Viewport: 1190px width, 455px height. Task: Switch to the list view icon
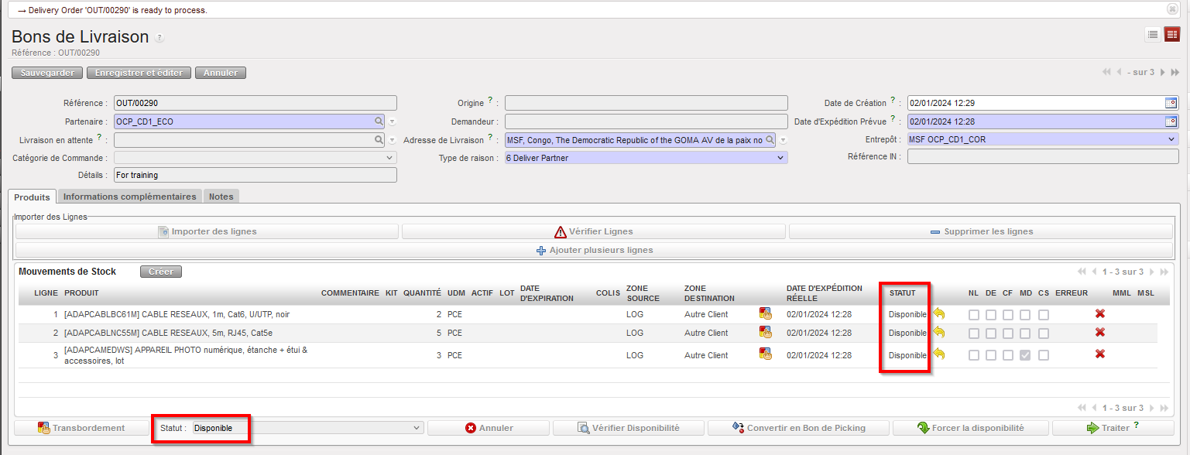coord(1153,34)
